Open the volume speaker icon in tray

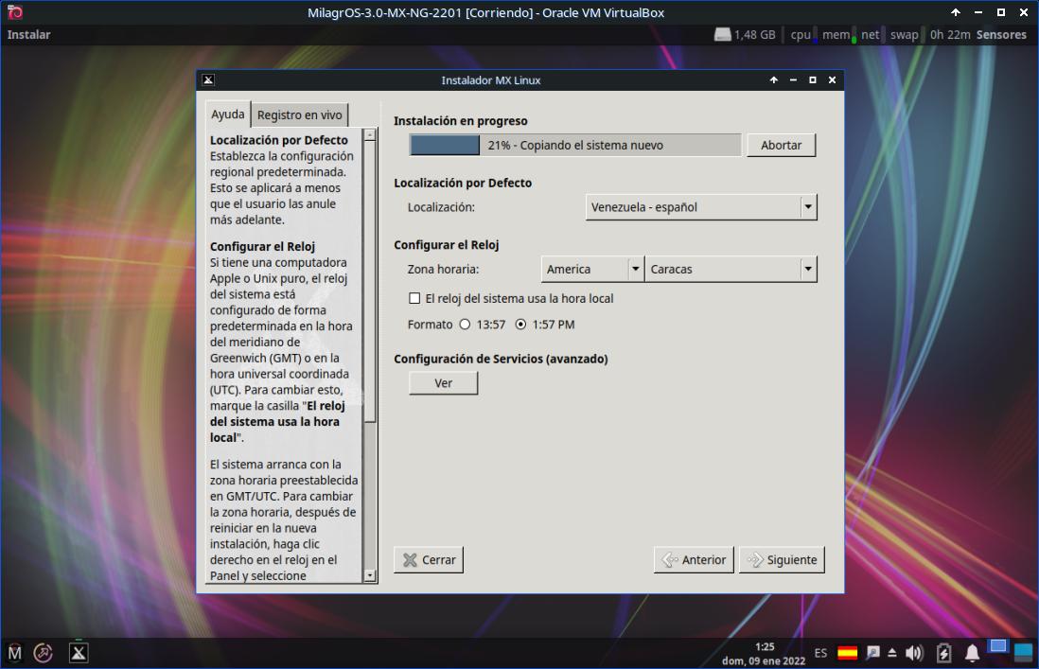[914, 653]
